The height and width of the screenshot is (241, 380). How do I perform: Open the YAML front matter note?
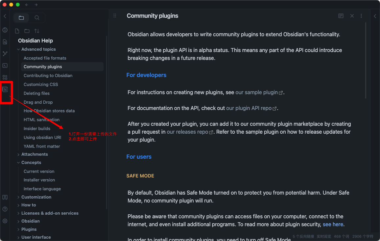42,146
